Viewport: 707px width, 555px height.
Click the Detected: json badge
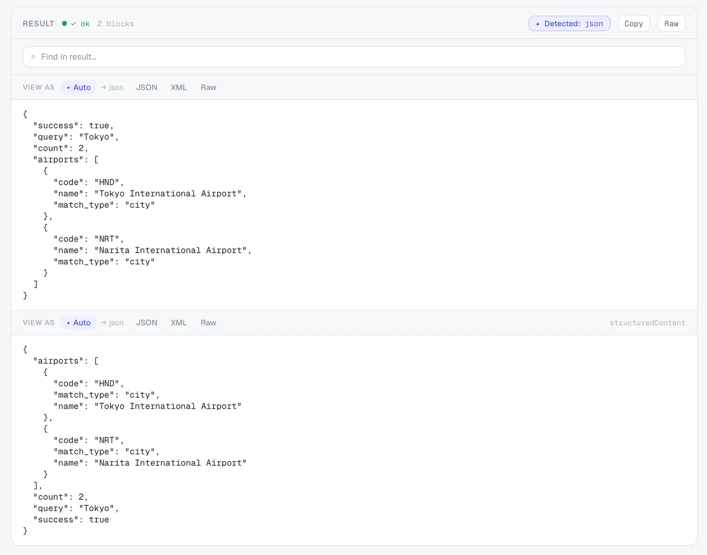[x=569, y=24]
